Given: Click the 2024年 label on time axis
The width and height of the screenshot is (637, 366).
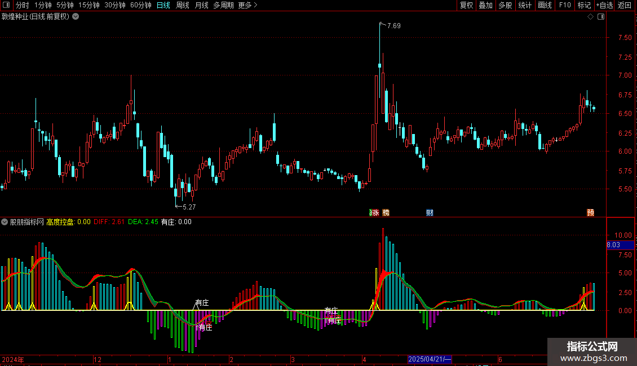Looking at the screenshot, I should point(13,359).
